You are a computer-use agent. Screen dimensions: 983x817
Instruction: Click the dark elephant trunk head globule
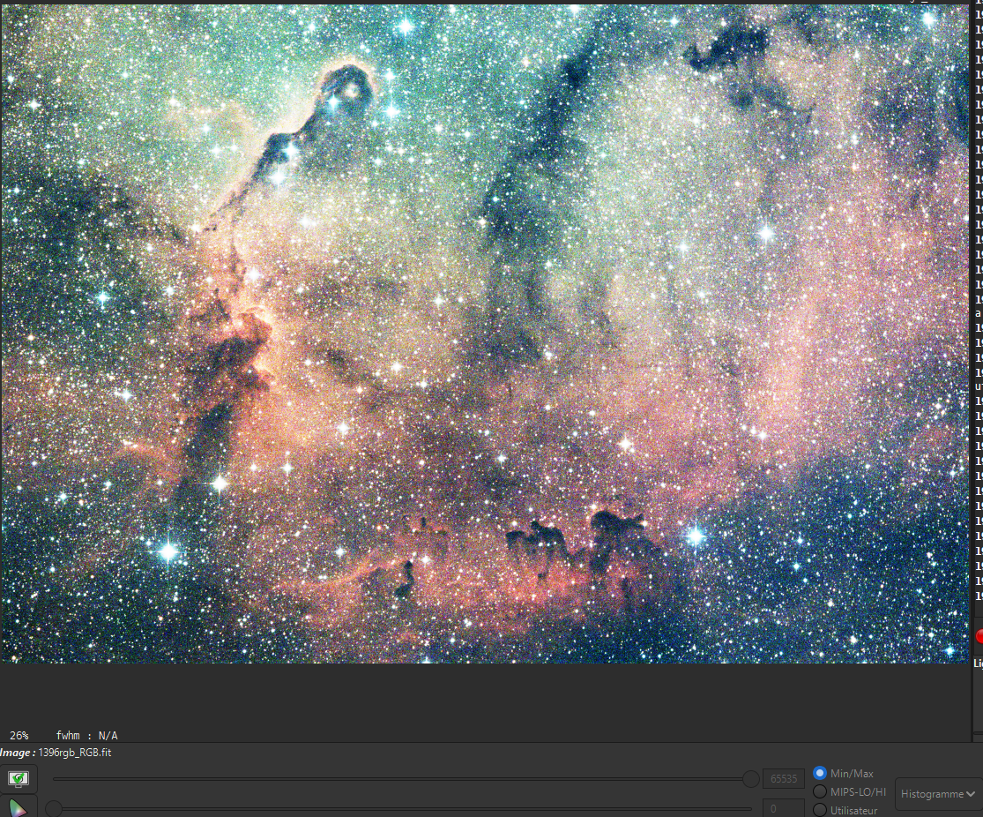(346, 86)
